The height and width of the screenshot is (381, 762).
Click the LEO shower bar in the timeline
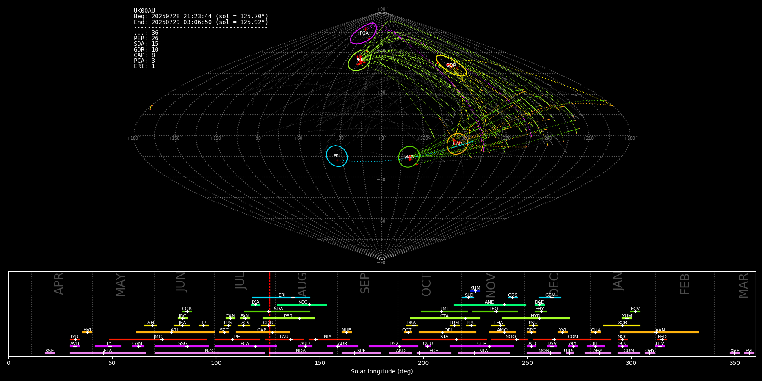point(495,312)
